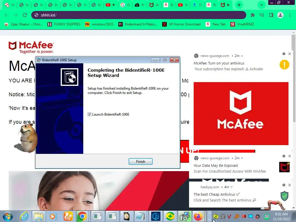
Task: Click the dancing hamster image
Action: coord(26,138)
